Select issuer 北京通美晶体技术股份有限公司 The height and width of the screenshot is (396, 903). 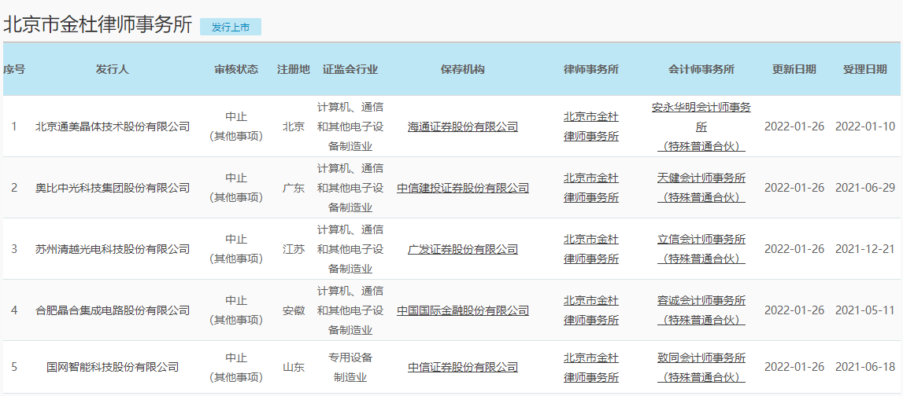(113, 126)
